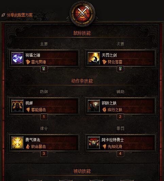The width and height of the screenshot is (164, 181).
Task: Pick the 先知化身 rune
Action: 115,147
